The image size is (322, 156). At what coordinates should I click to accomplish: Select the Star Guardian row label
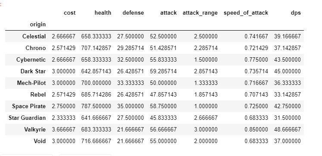27,118
